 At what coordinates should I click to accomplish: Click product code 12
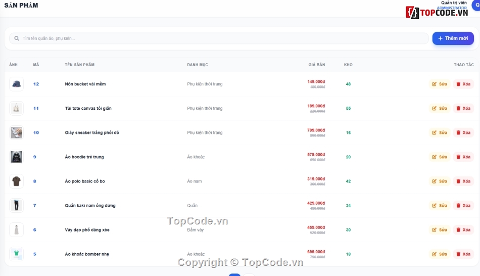[x=36, y=84]
